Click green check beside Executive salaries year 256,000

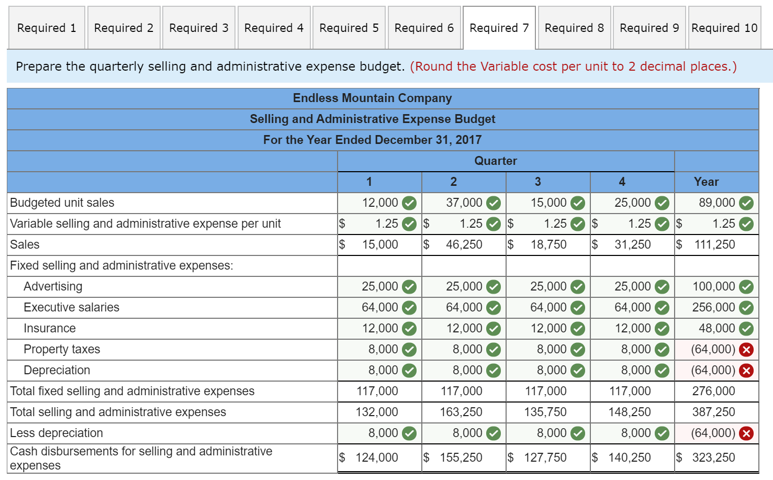[x=746, y=308]
